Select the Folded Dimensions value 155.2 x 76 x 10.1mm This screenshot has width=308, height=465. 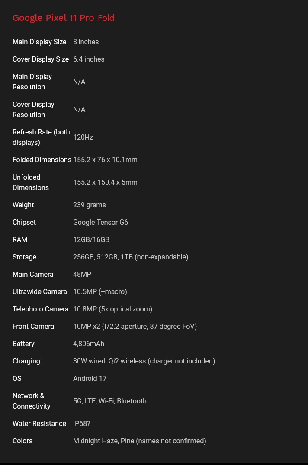click(105, 160)
